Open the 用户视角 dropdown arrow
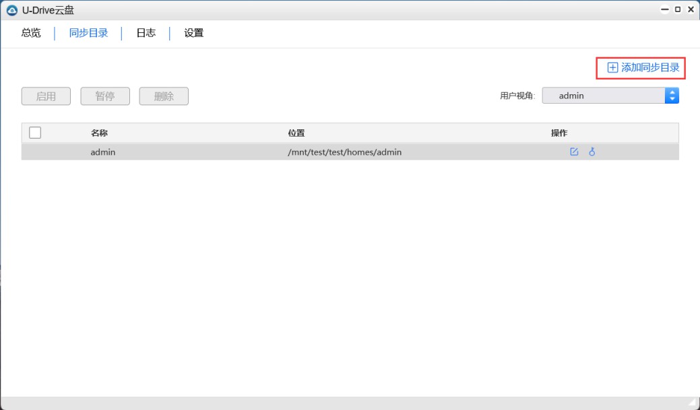The image size is (700, 410). tap(672, 96)
